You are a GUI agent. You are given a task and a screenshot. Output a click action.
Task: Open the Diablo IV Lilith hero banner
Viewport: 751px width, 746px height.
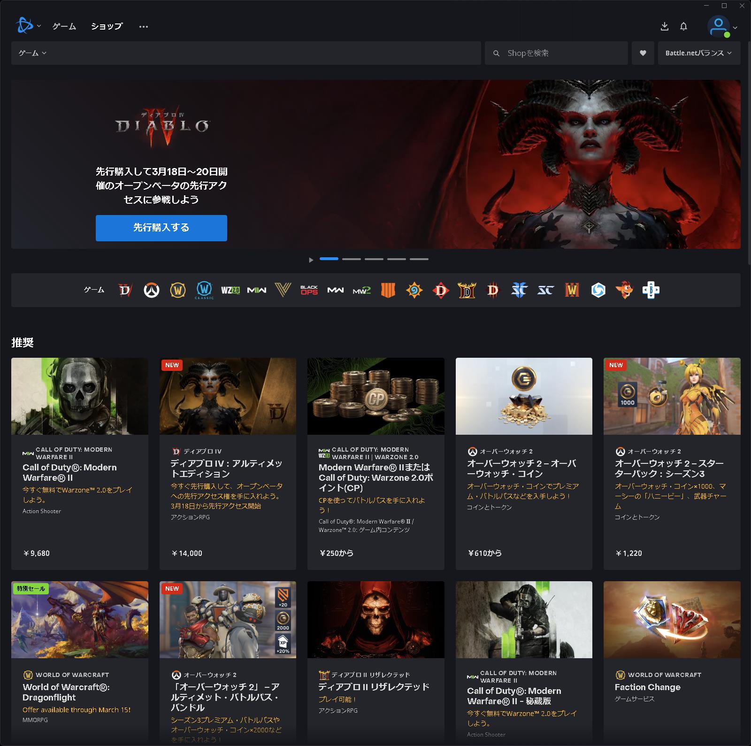(x=376, y=164)
